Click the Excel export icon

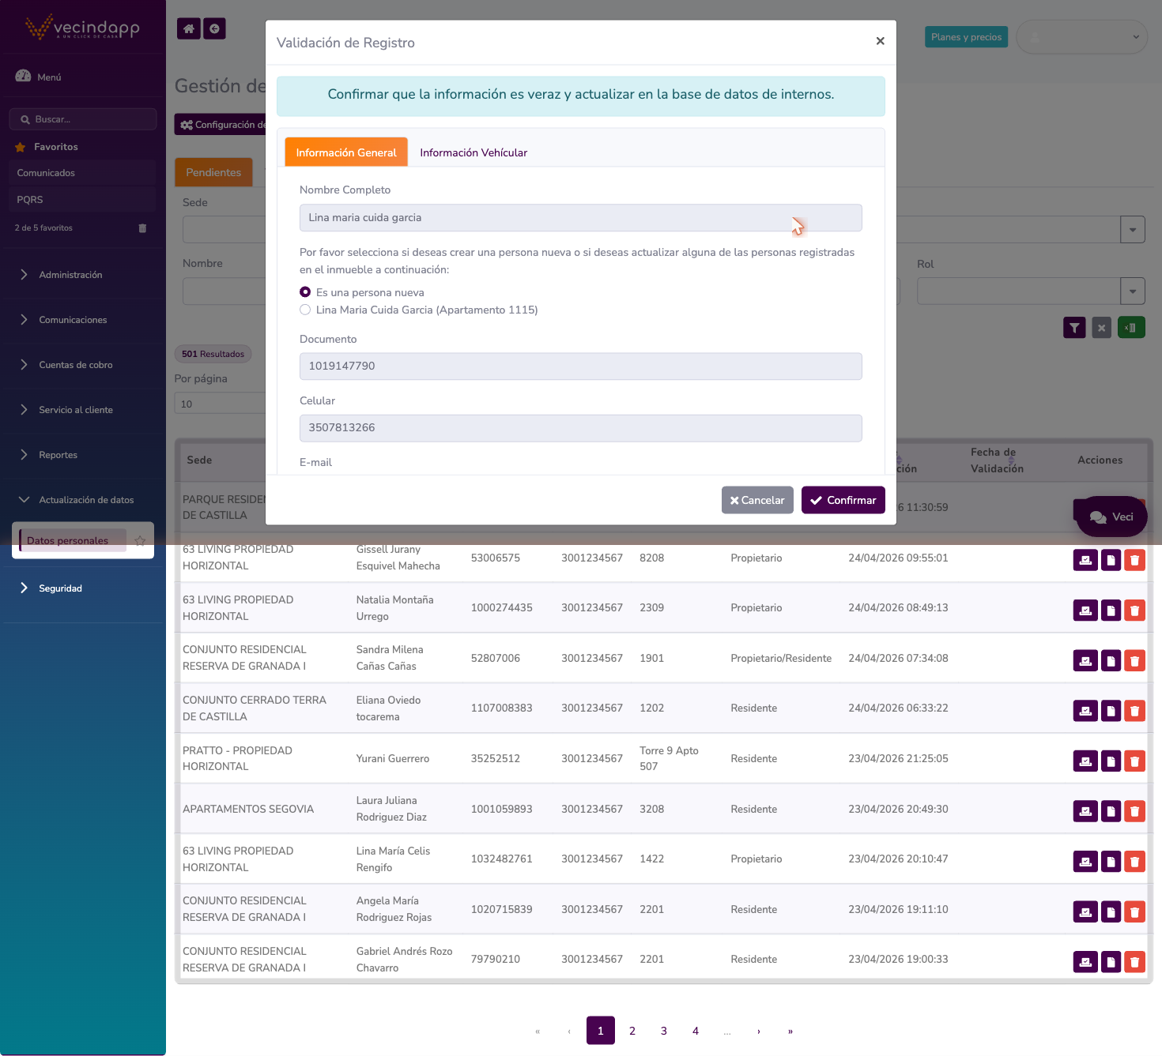pos(1131,328)
